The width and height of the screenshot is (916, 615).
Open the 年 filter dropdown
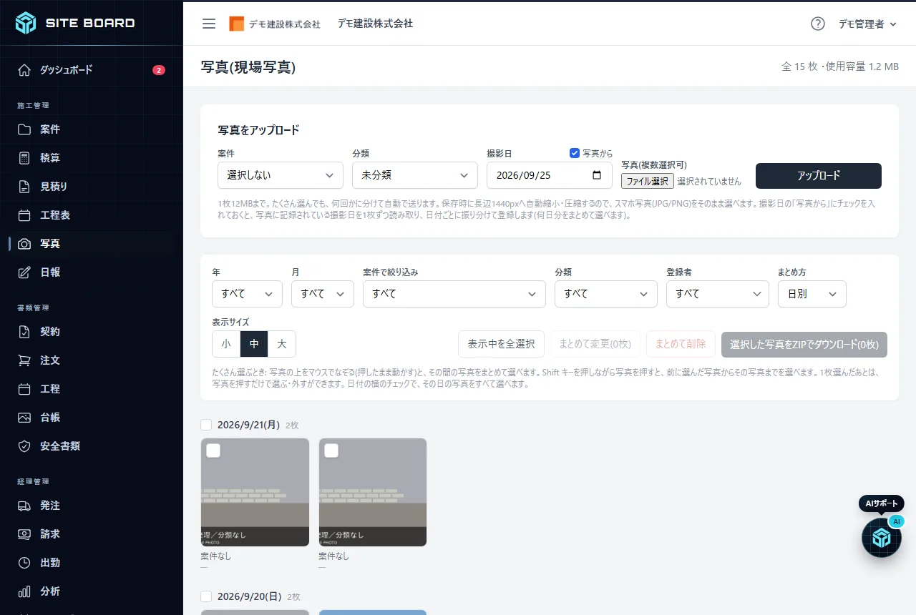point(248,294)
